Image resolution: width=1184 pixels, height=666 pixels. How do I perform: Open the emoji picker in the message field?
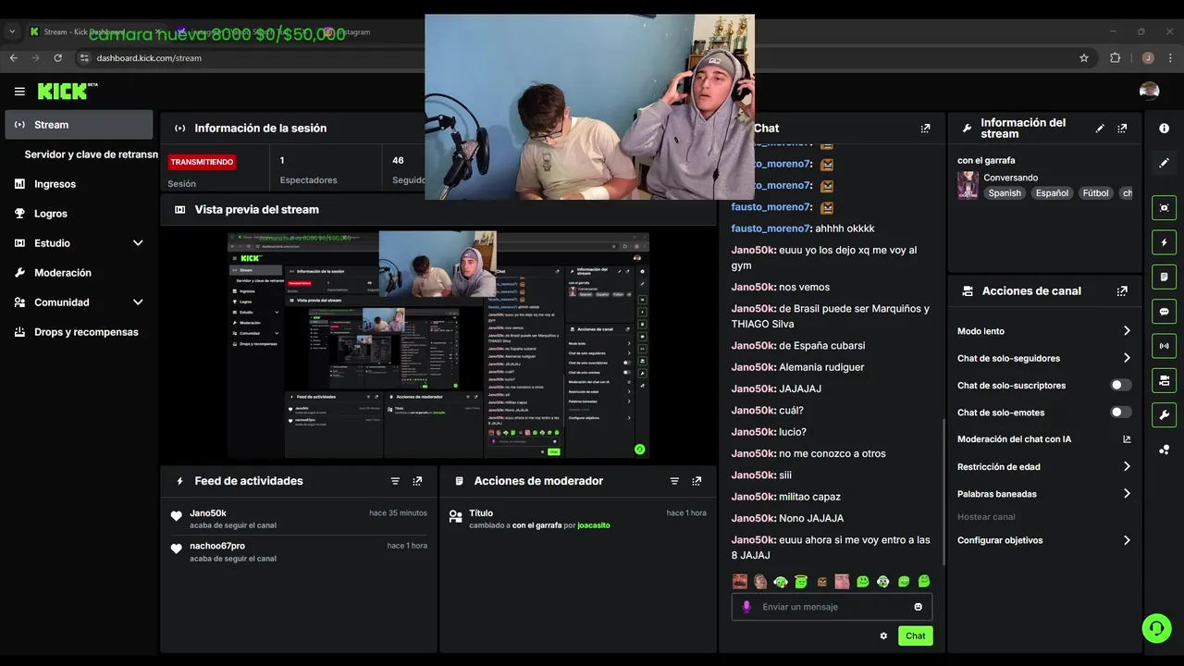point(918,607)
